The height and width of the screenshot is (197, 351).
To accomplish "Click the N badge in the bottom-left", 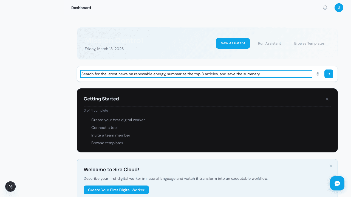I will coord(10,187).
